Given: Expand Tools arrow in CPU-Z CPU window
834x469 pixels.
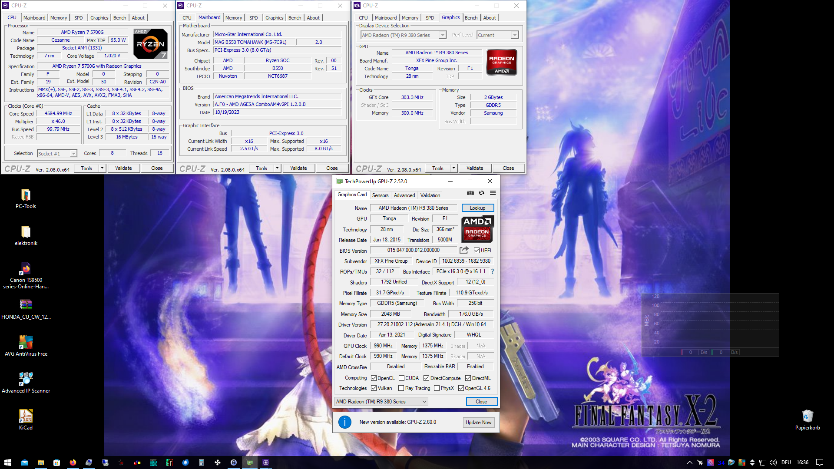Looking at the screenshot, I should pyautogui.click(x=103, y=168).
